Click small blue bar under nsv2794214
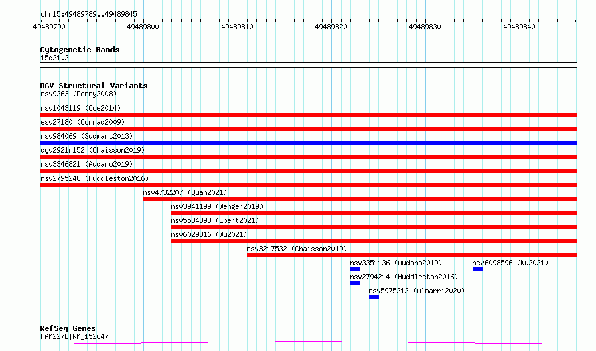 point(355,283)
